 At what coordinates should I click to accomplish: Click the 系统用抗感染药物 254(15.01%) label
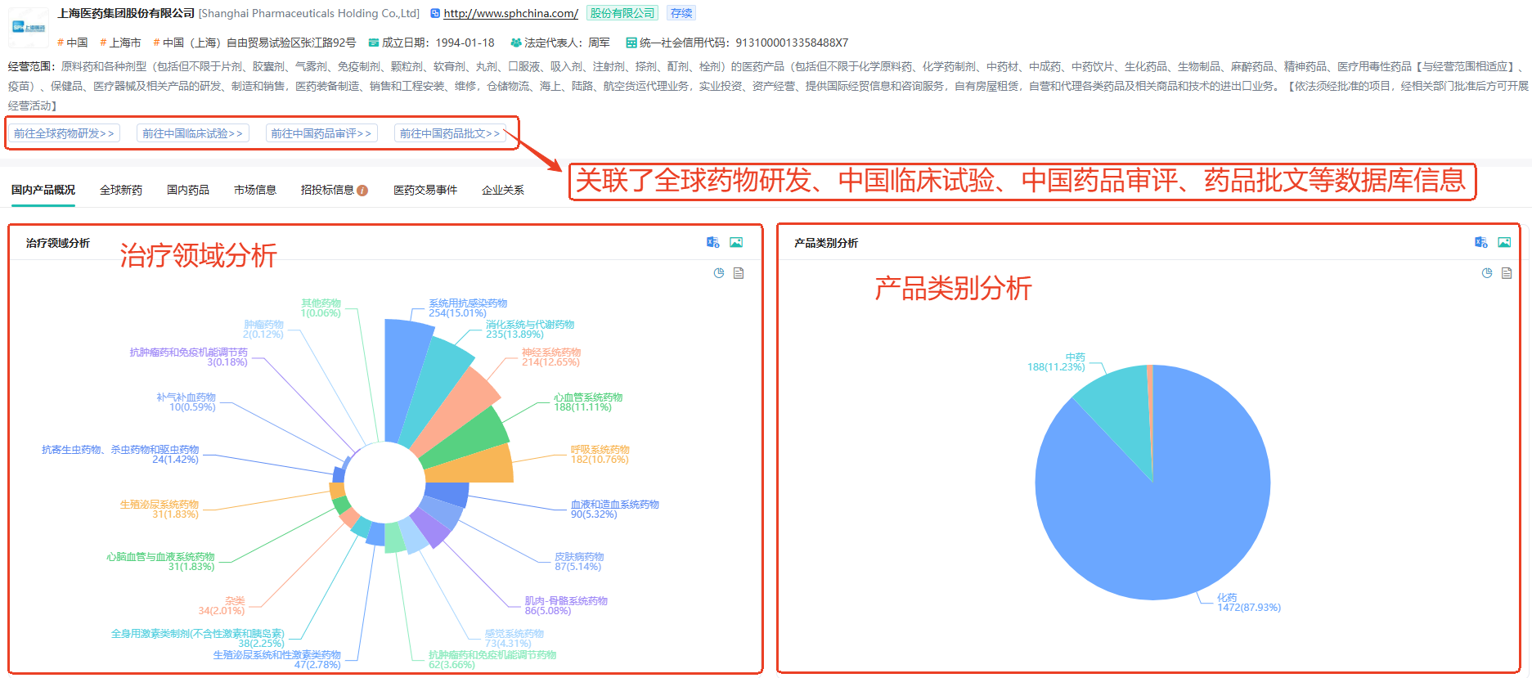[x=468, y=308]
